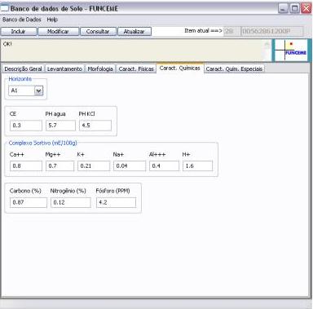
Task: Click the FUNCEME logo image
Action: (x=291, y=51)
